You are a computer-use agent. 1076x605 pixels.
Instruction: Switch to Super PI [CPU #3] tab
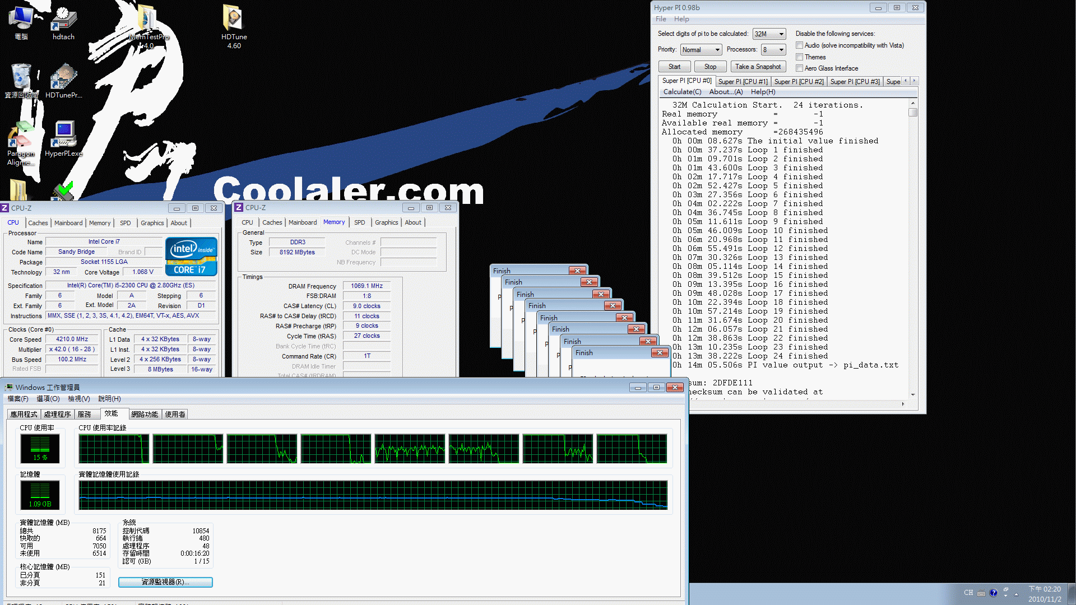click(x=855, y=82)
